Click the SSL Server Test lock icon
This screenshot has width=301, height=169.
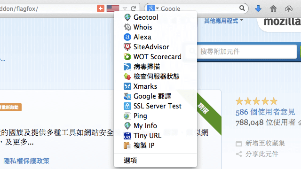coord(127,106)
